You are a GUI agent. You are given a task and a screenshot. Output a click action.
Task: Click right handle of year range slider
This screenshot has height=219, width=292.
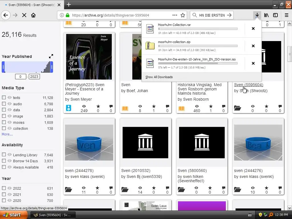point(52,67)
